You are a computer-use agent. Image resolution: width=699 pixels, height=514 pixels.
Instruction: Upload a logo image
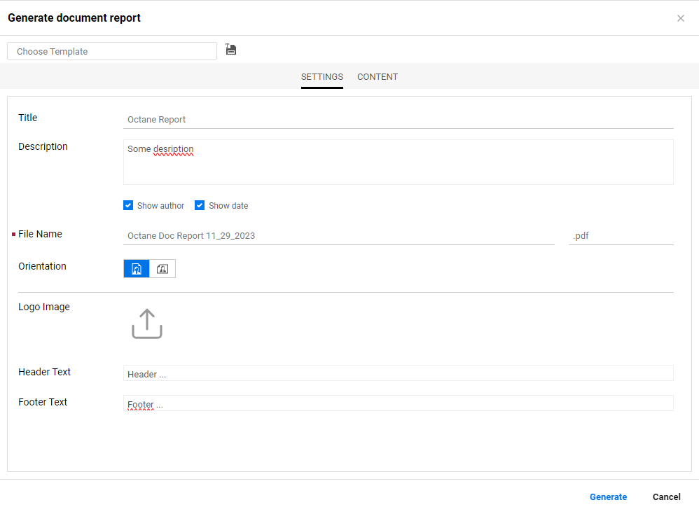(x=147, y=324)
